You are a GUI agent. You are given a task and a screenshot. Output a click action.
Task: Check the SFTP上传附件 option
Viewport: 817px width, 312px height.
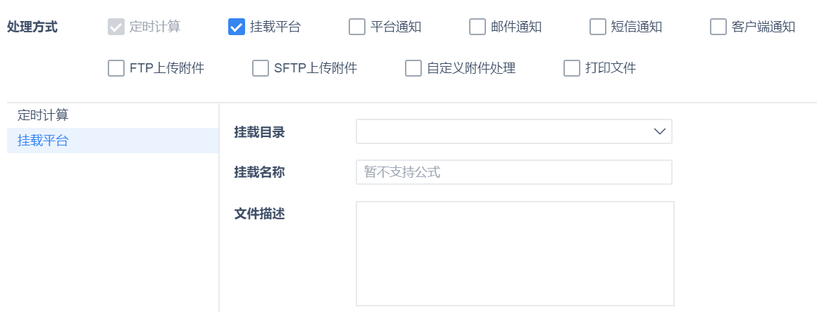[x=261, y=69]
